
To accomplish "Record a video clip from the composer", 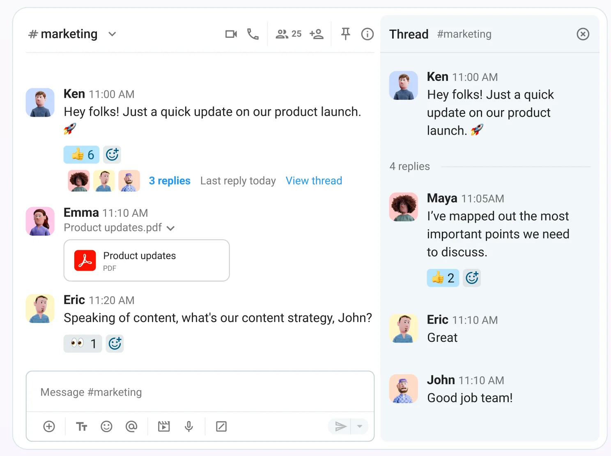I will pos(164,426).
